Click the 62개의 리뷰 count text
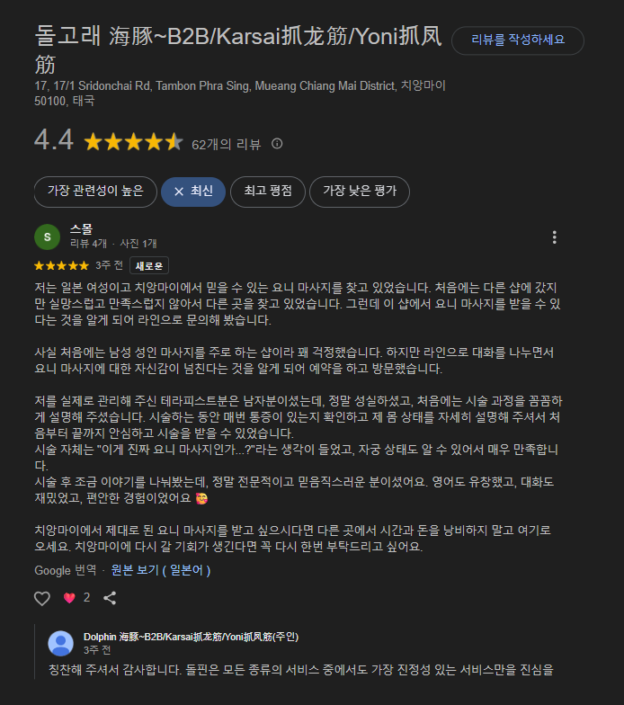The height and width of the screenshot is (705, 624). click(x=227, y=144)
